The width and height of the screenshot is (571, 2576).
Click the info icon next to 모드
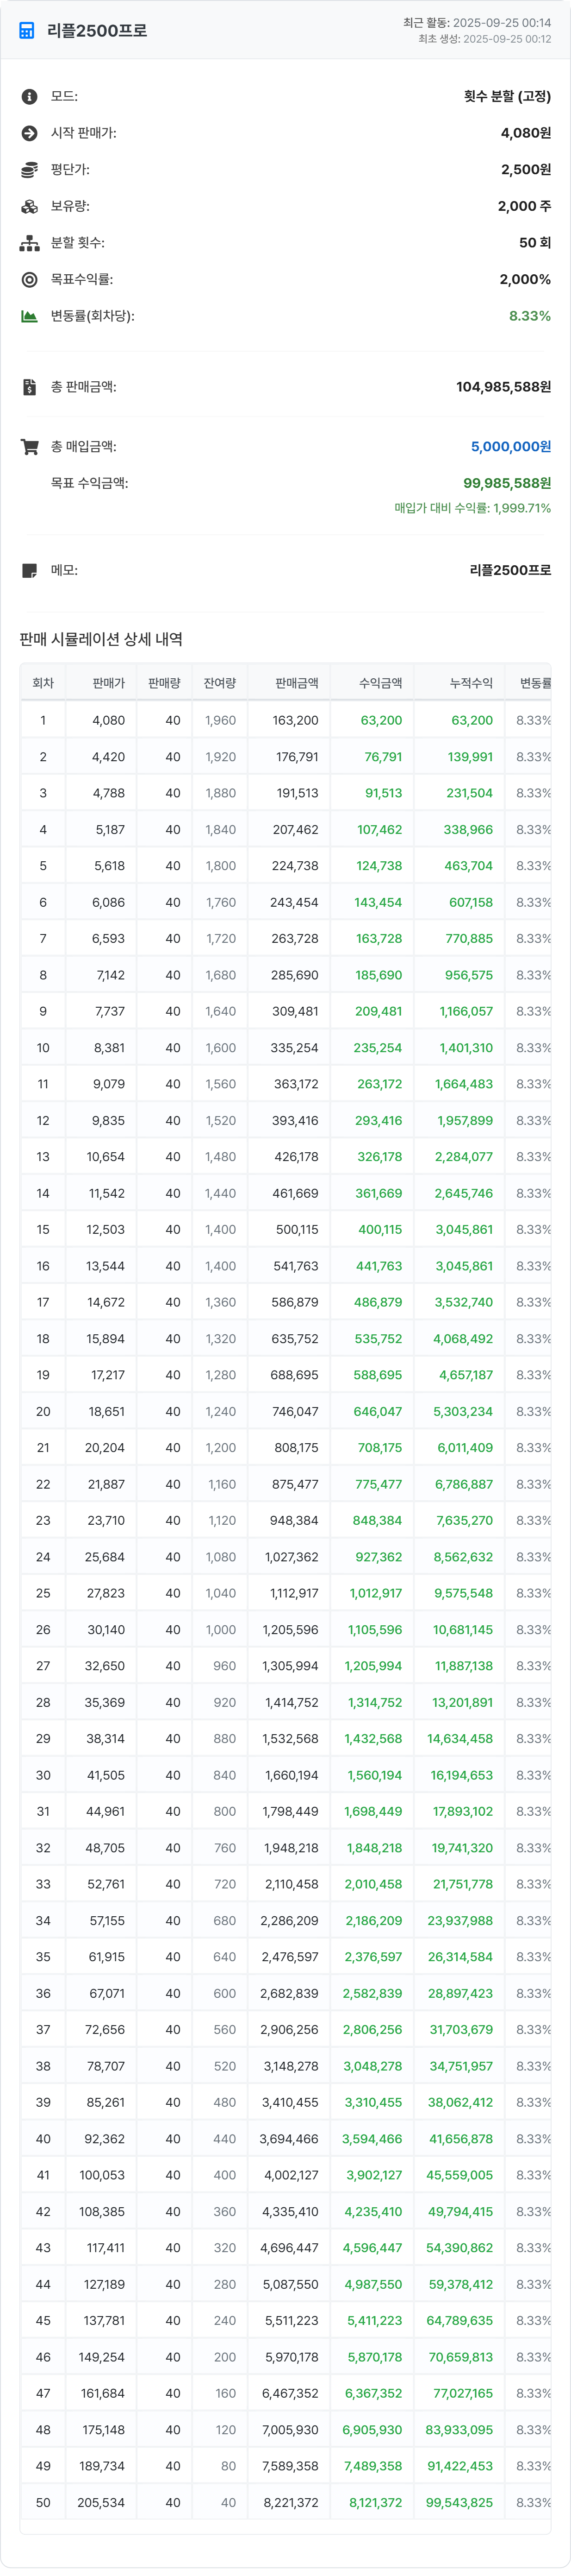pyautogui.click(x=29, y=97)
